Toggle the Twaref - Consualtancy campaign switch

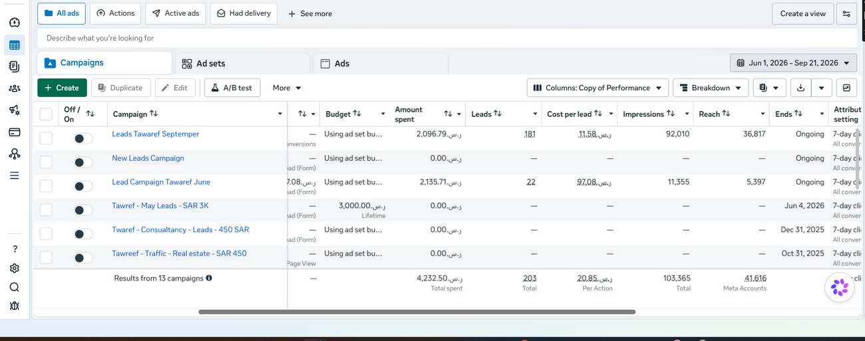tap(83, 234)
